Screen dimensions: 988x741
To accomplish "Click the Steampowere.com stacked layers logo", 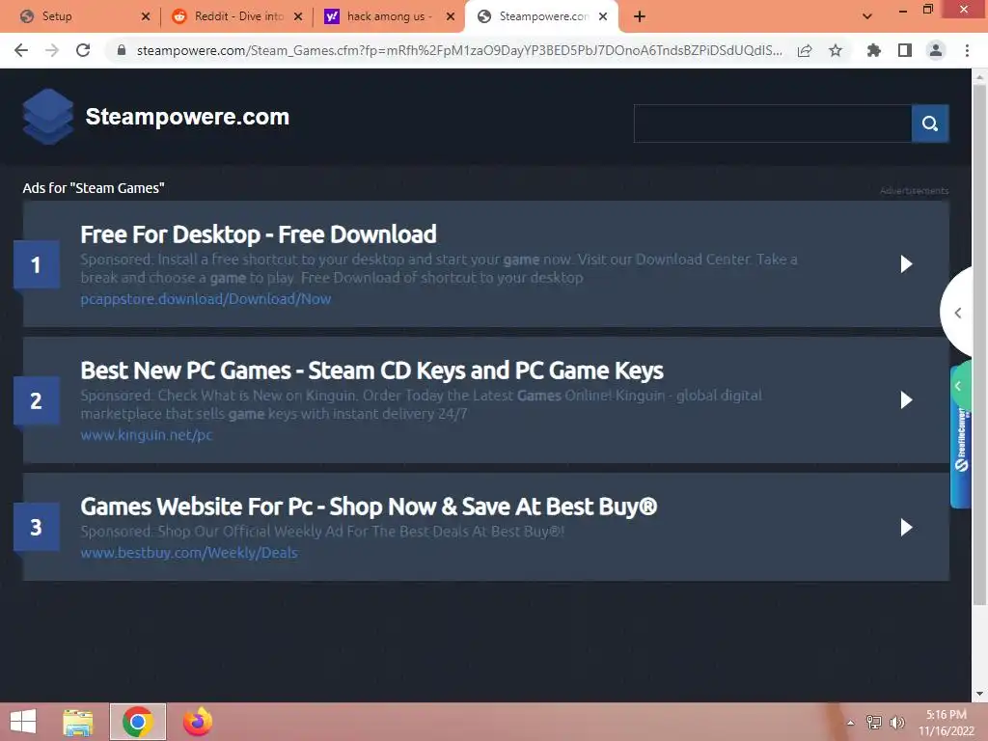I will coord(48,117).
